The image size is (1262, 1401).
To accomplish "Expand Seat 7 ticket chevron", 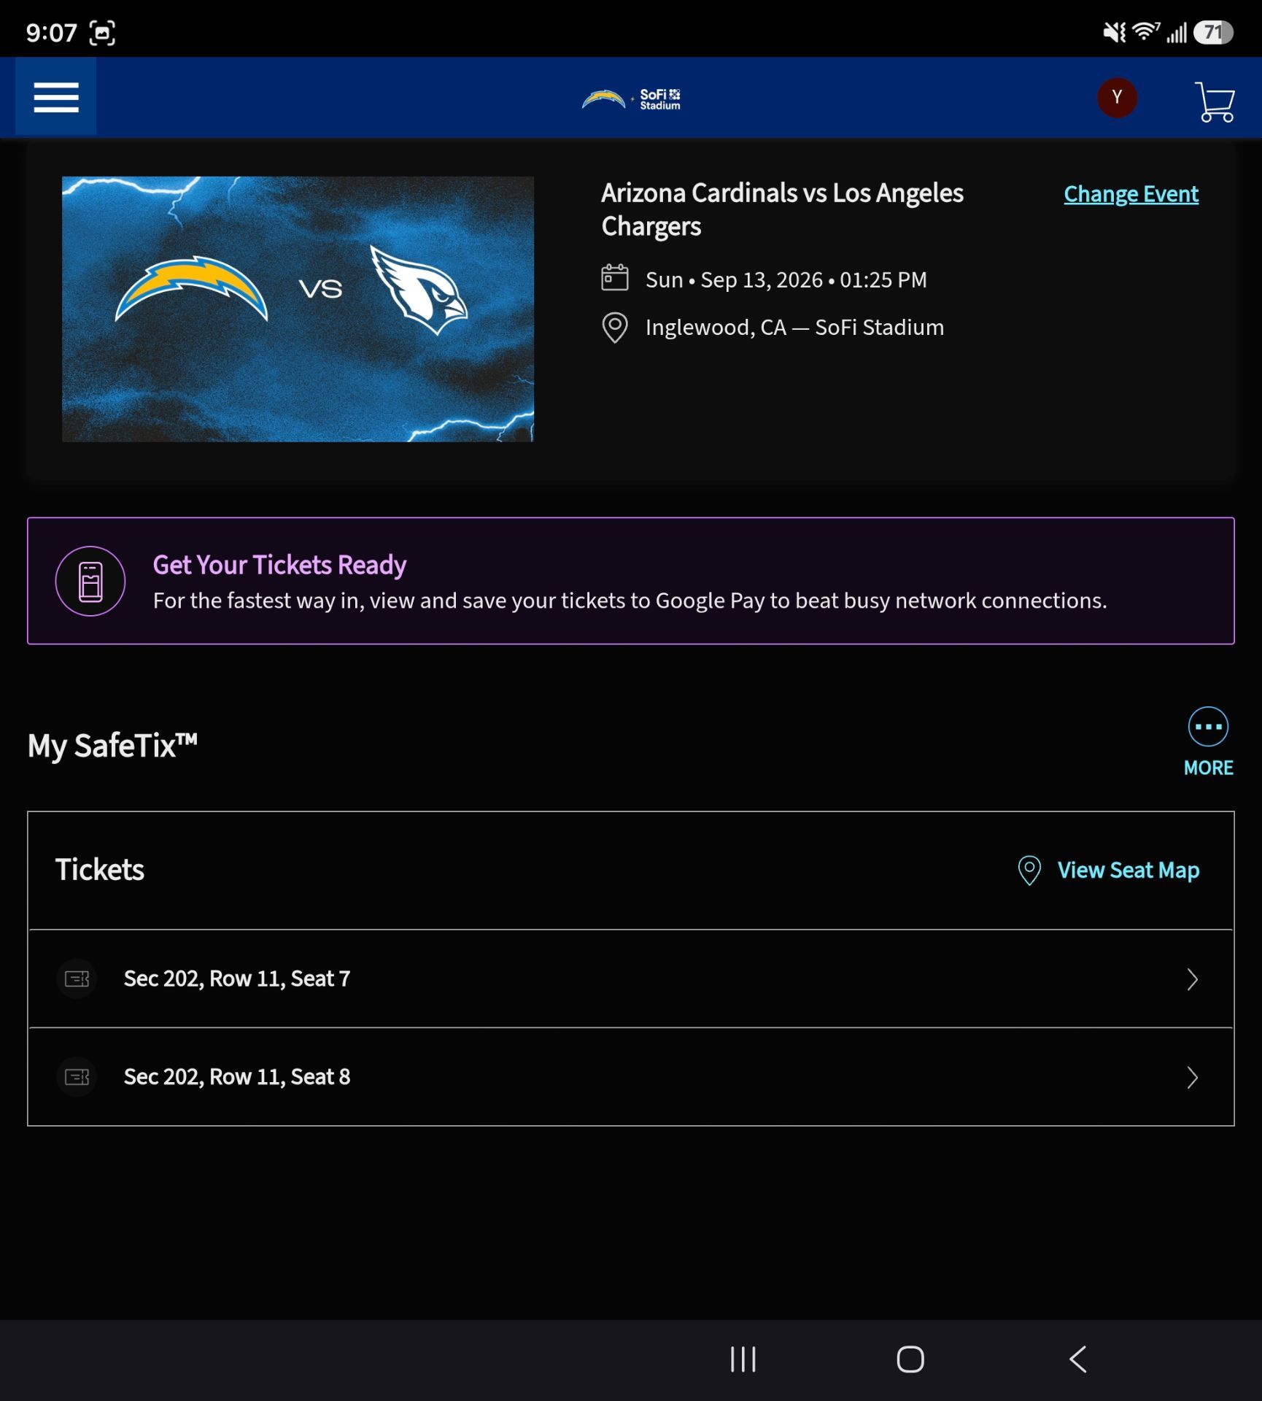I will (x=1192, y=979).
